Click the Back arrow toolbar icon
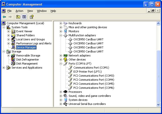 click(x=4, y=17)
